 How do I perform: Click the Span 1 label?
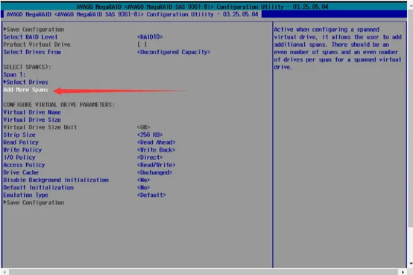click(x=14, y=74)
